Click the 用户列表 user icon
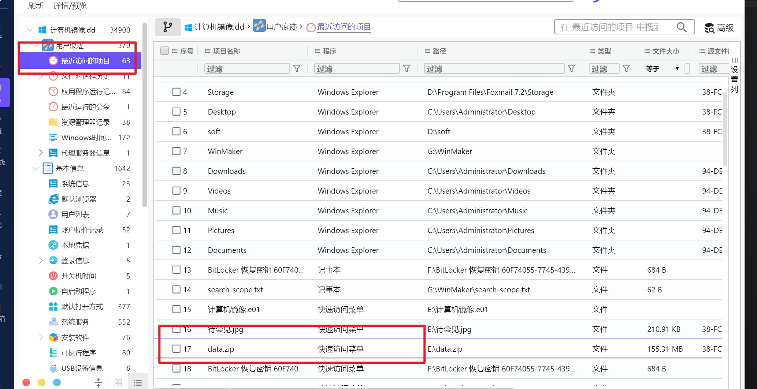Viewport: 757px width, 389px height. point(53,214)
